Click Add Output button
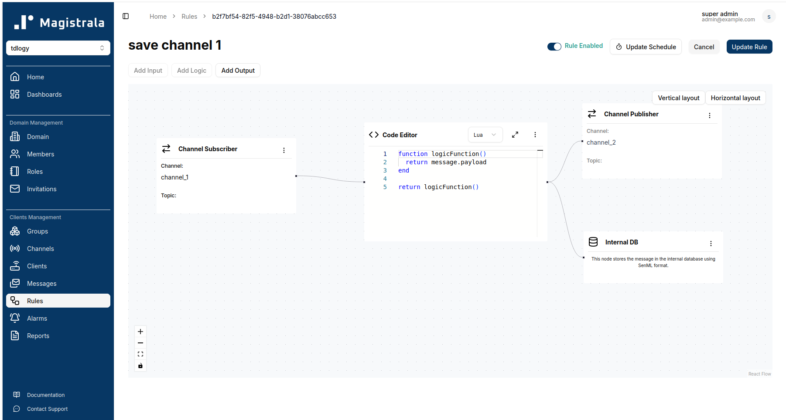Screen dimensions: 786x420 point(238,70)
